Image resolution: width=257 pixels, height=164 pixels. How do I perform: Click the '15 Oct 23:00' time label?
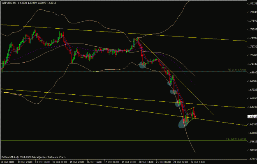click(x=76, y=162)
